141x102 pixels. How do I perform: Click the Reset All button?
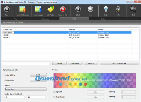(x=91, y=63)
